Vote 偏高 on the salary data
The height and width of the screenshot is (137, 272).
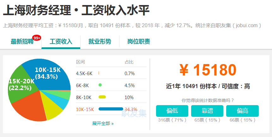click(242, 111)
